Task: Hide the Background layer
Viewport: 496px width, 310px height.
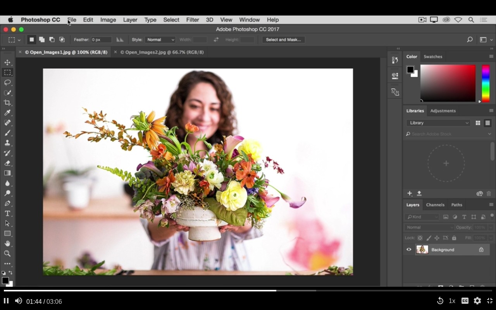Action: pyautogui.click(x=408, y=250)
